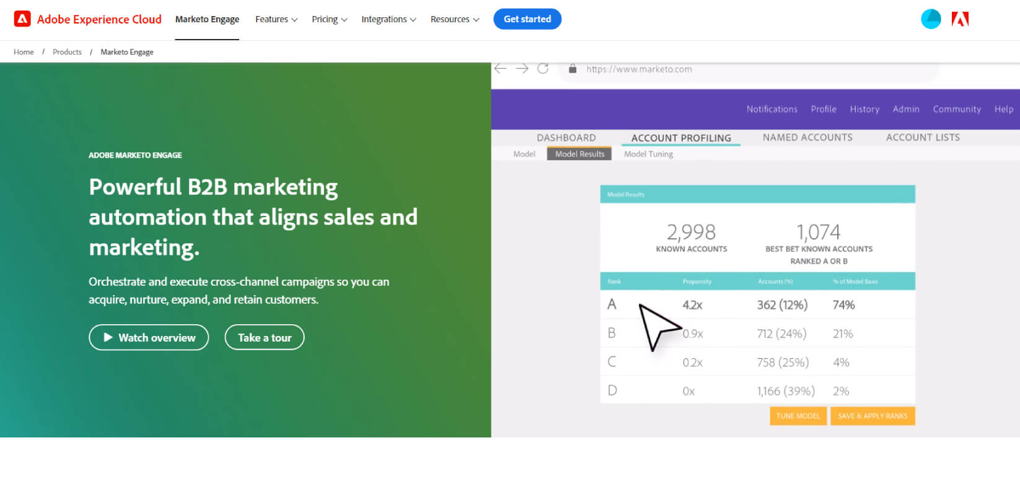Go to Home breadcrumb link
Image resolution: width=1020 pixels, height=495 pixels.
(24, 52)
